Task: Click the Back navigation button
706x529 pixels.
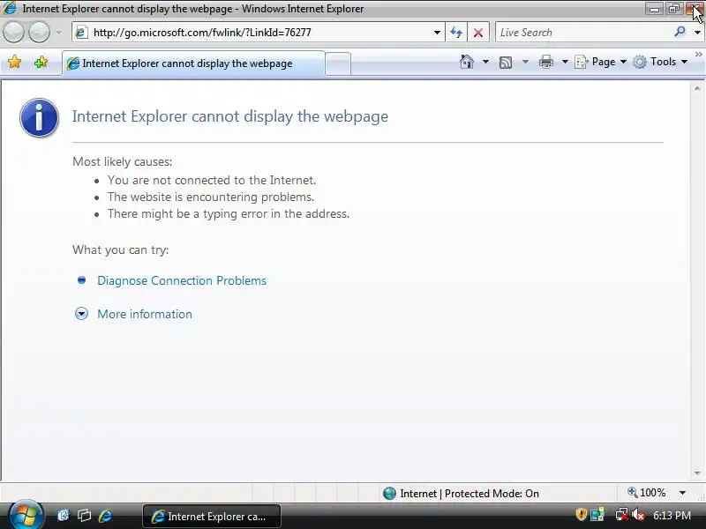Action: (14, 33)
